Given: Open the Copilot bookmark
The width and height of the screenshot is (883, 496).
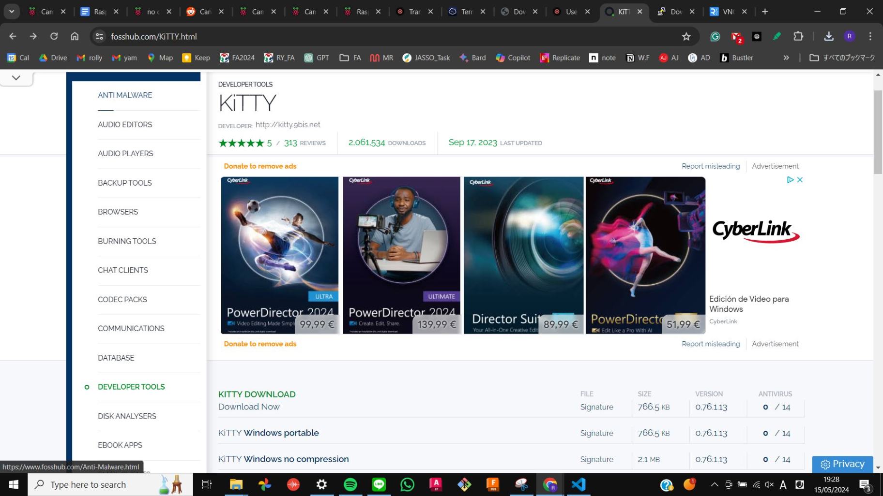Looking at the screenshot, I should pyautogui.click(x=513, y=58).
